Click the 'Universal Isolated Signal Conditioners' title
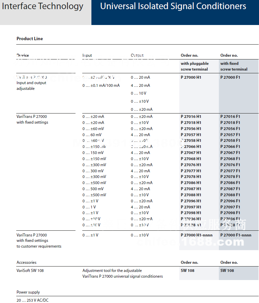 point(173,6)
